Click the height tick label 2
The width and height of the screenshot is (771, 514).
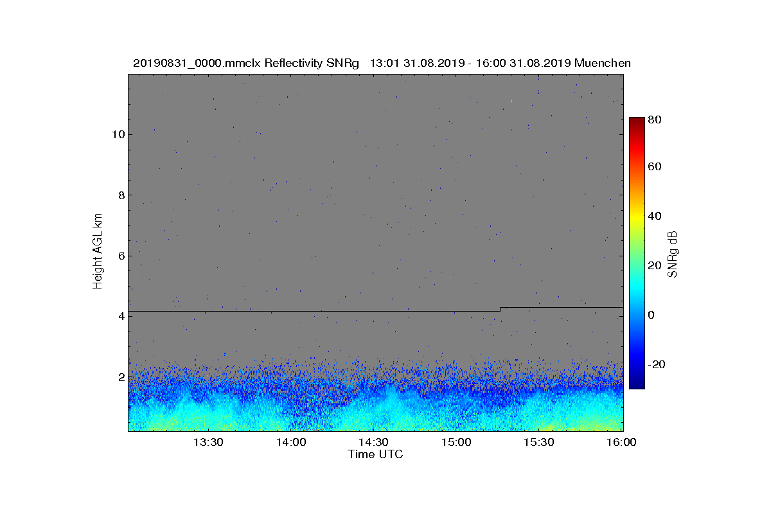[x=121, y=377]
